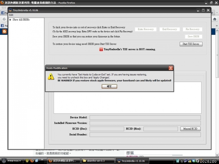The height and width of the screenshot is (164, 219).
Task: Open absinthe-win-0.3 folder taskbar button
Action: tap(98, 161)
